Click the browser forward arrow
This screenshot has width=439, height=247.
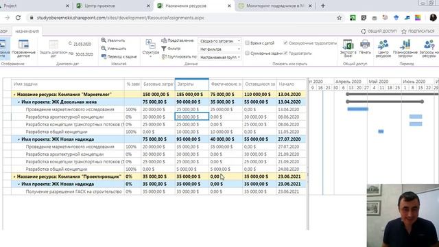[x=8, y=18]
